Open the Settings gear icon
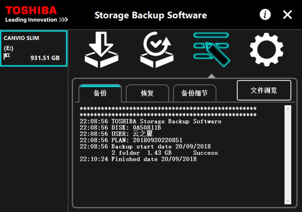Viewport: 302px width, 212px height. (x=267, y=50)
